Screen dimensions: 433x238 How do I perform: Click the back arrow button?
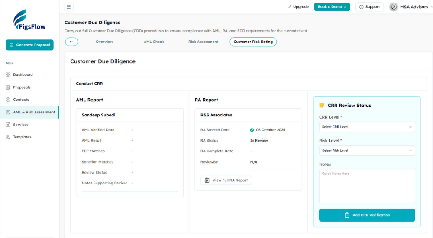coord(71,42)
